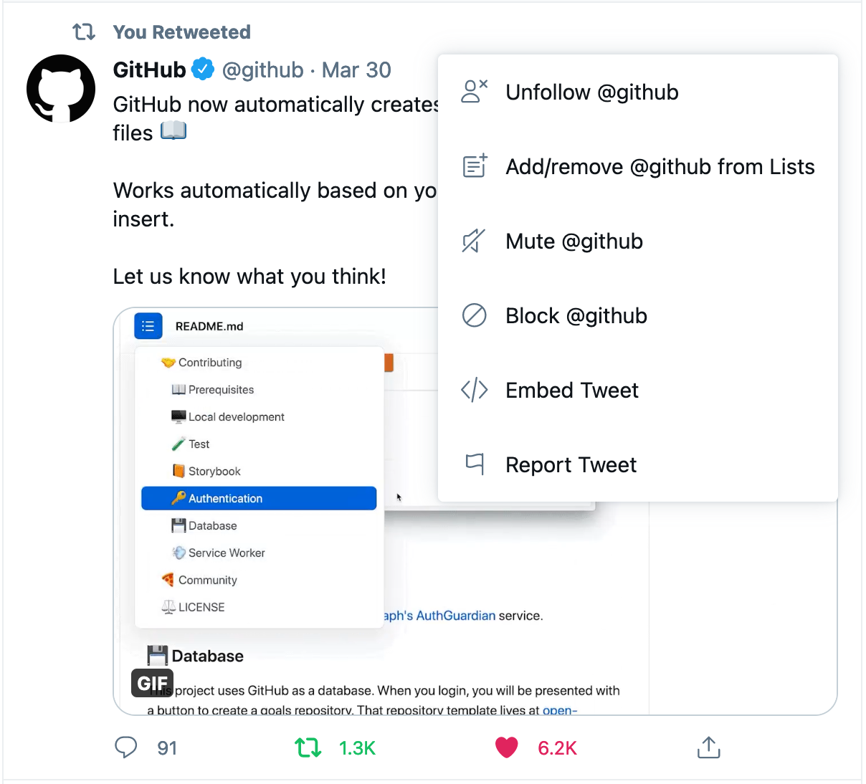Click the Block @github circle icon
Image resolution: width=866 pixels, height=784 pixels.
click(474, 315)
